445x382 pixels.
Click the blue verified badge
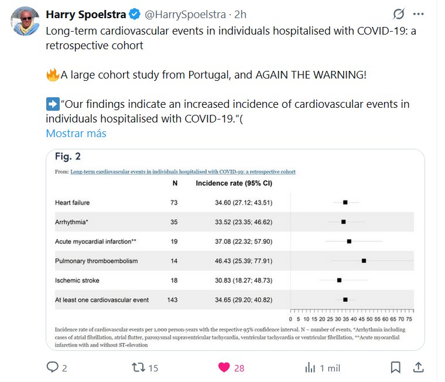coord(134,14)
